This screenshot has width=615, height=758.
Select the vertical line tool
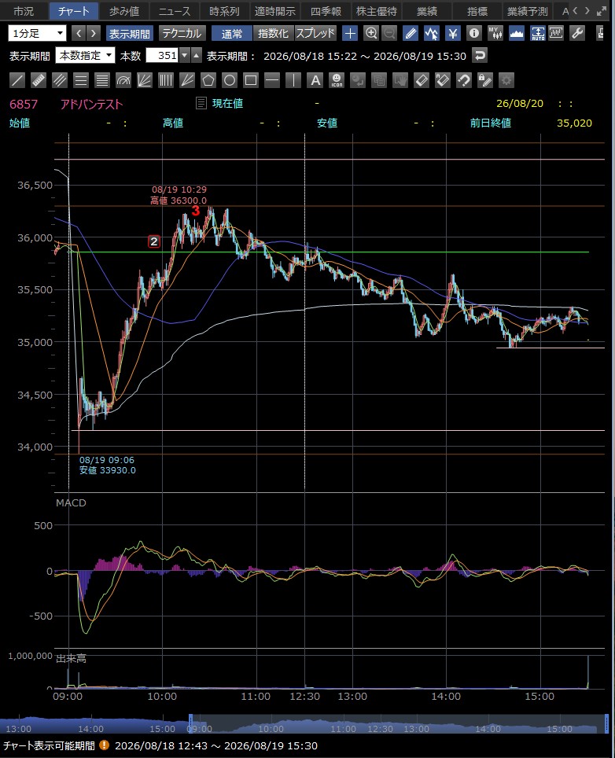pyautogui.click(x=293, y=80)
